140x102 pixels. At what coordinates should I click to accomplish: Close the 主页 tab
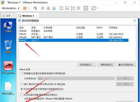14,16
